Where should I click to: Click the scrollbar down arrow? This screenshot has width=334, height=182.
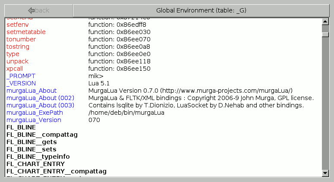[325, 173]
